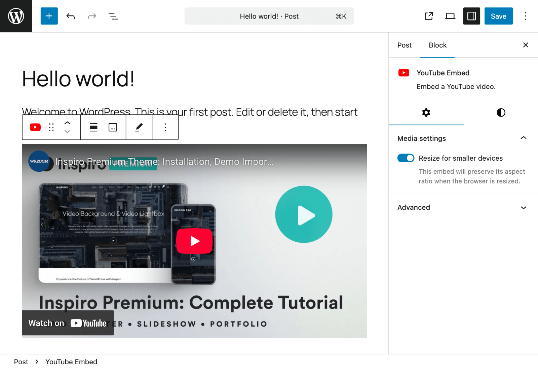This screenshot has width=538, height=368.
Task: Collapse the Media settings panel
Action: click(x=523, y=138)
